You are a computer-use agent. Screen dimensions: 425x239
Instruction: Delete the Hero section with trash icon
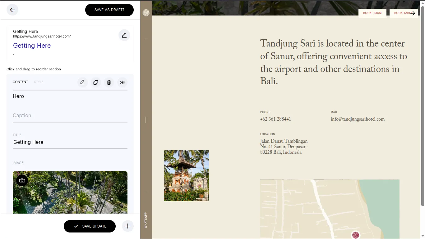109,82
